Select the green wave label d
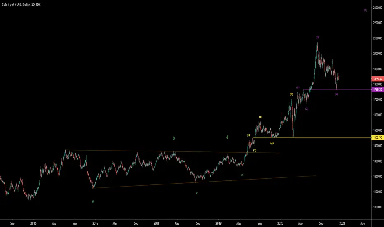 click(227, 137)
